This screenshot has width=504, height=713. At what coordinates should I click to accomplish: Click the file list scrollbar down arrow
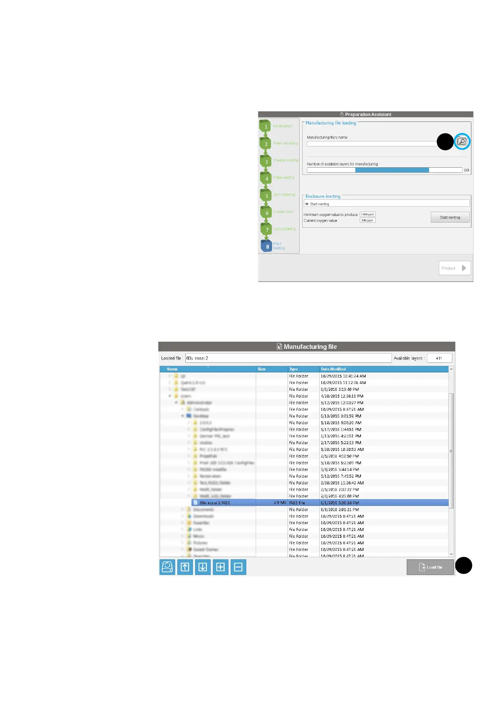(x=451, y=554)
